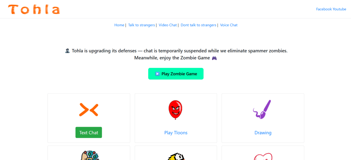Click the red heart sketch icon

pyautogui.click(x=263, y=157)
